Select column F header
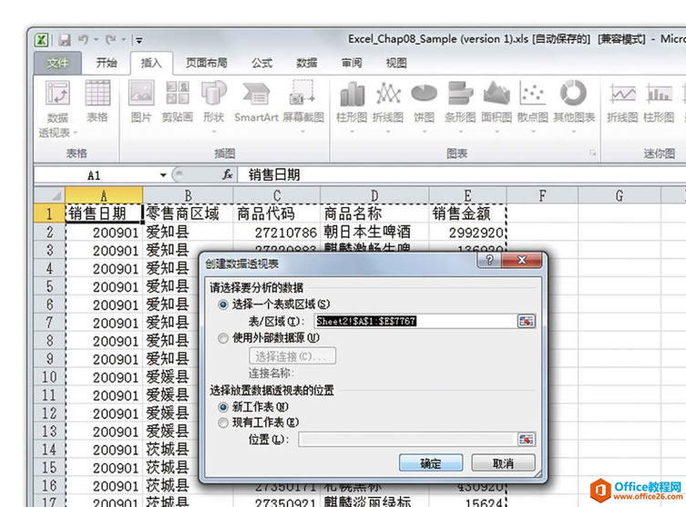The width and height of the screenshot is (686, 507). pos(542,195)
